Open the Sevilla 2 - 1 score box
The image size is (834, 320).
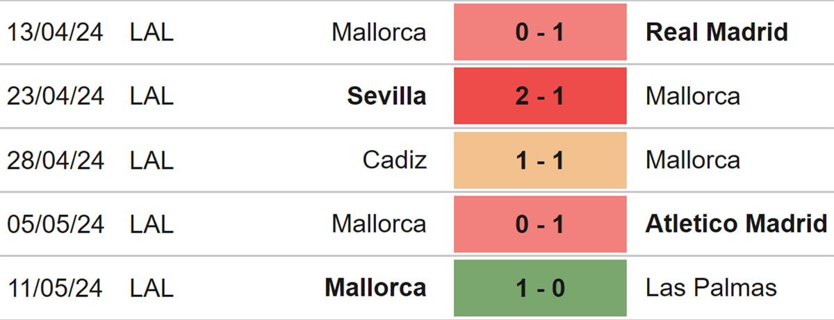(540, 96)
